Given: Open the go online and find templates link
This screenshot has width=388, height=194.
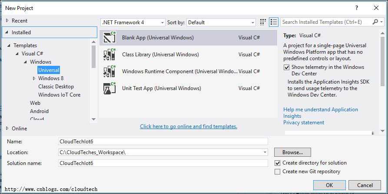Looking at the screenshot, I should 189,126.
